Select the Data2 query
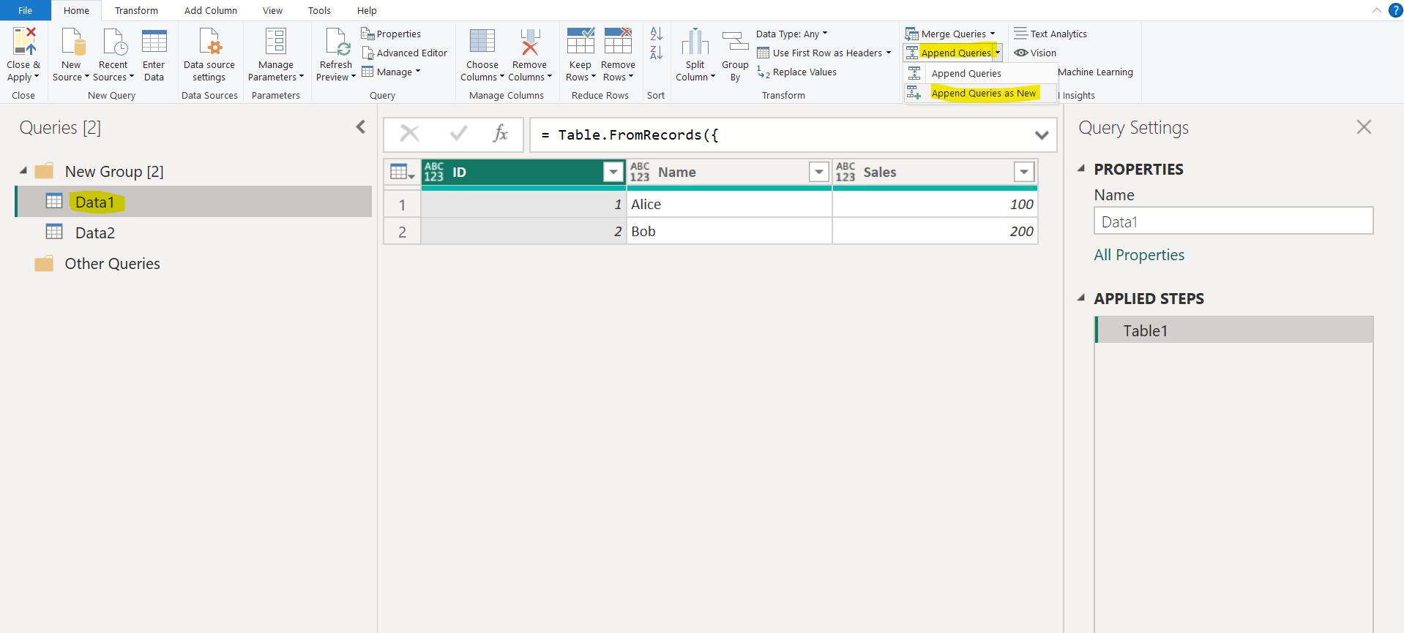 tap(95, 233)
